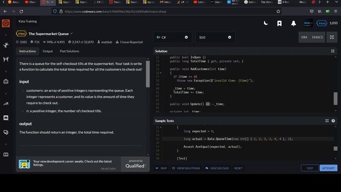Toggle dark mode moon icon
The image size is (341, 192).
(x=266, y=23)
